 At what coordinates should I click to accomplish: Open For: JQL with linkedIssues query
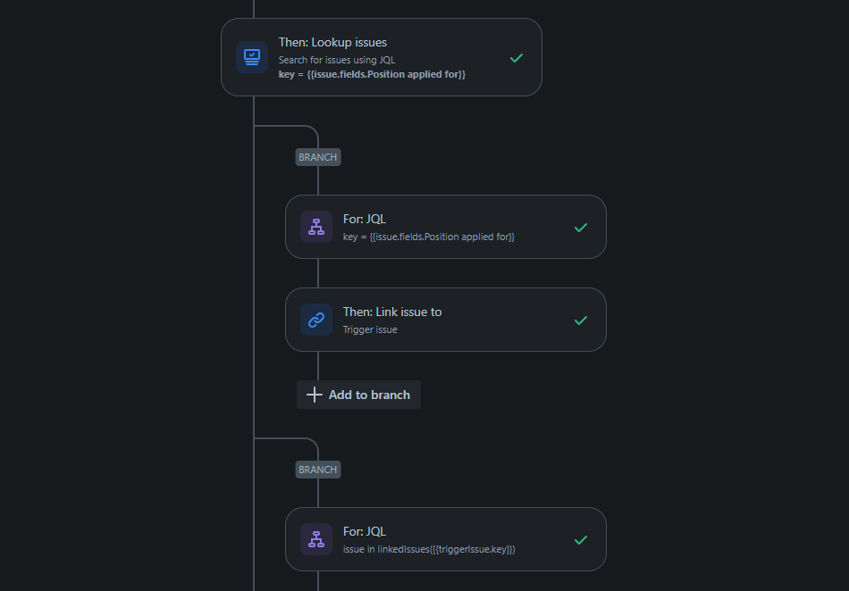[x=446, y=539]
